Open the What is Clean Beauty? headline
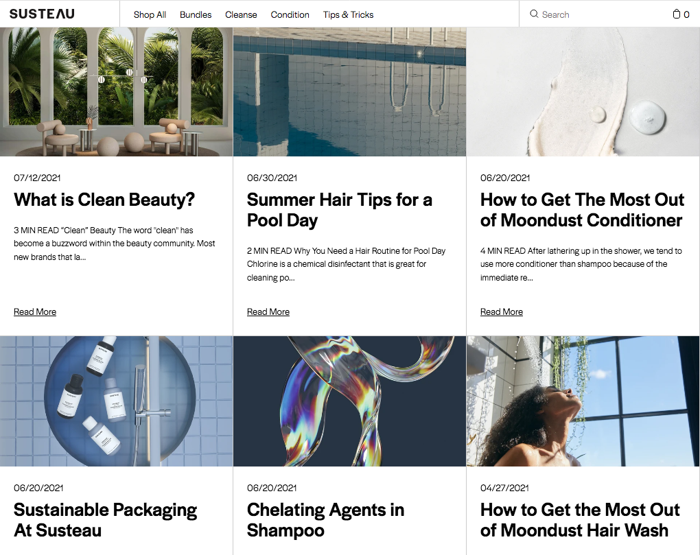Screen dimensions: 700x555 (x=104, y=200)
